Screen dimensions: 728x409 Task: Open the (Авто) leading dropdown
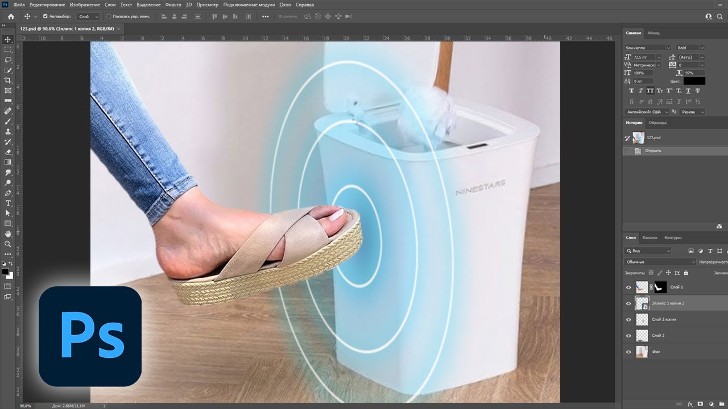(x=691, y=57)
